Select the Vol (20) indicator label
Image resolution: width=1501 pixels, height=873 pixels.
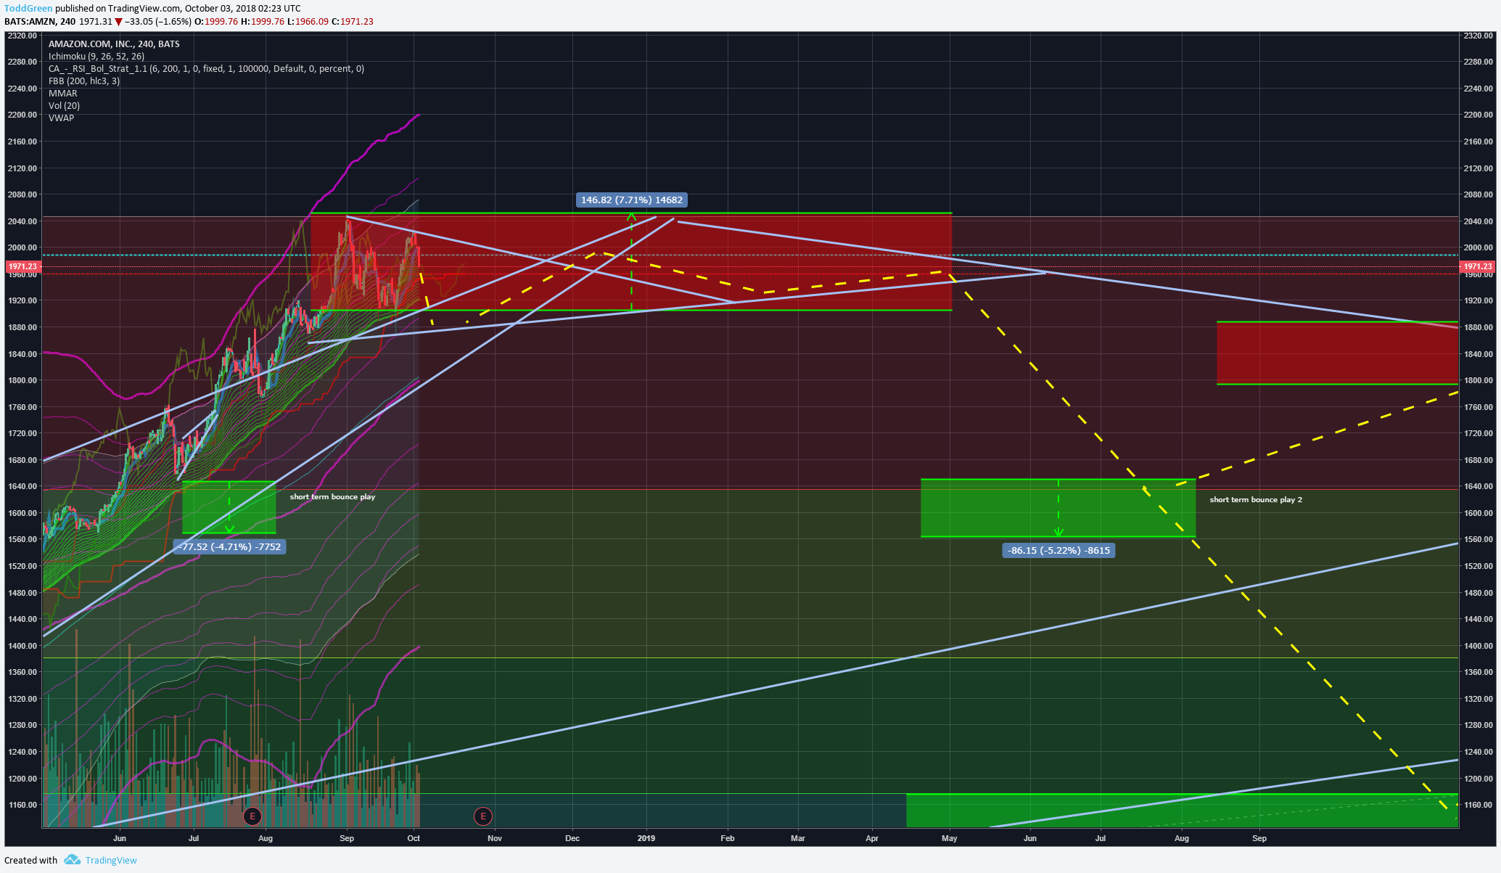65,105
